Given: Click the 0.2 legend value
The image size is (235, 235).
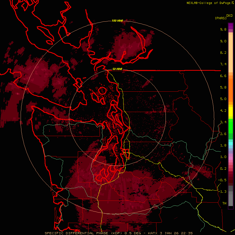Looking at the screenshot, I should 223,169.
